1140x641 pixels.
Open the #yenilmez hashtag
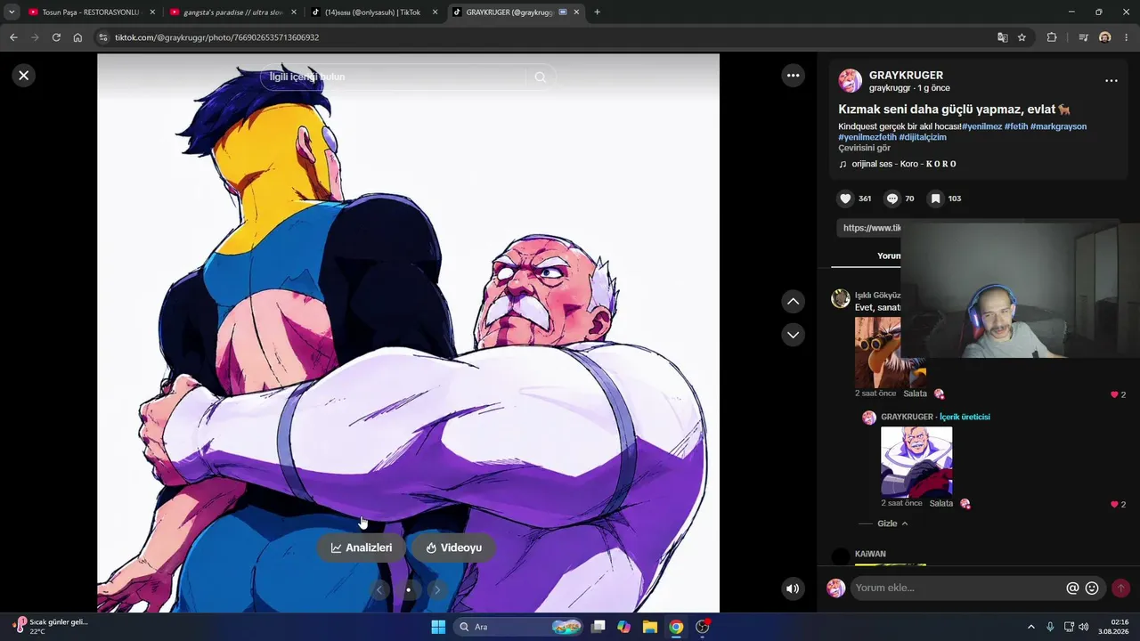pos(981,126)
